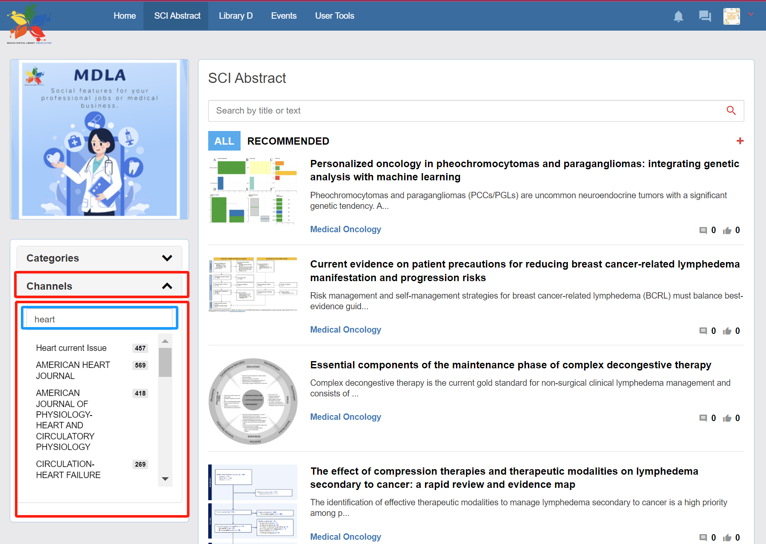Select the AMERICAN HEART JOURNAL channel
766x544 pixels.
73,370
